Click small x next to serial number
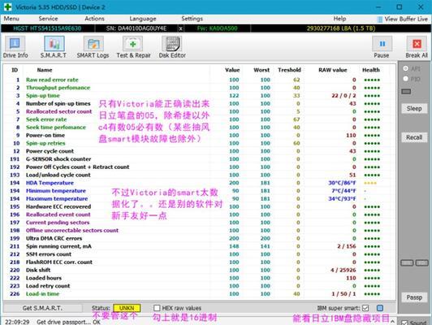The height and width of the screenshot is (325, 432). point(180,28)
